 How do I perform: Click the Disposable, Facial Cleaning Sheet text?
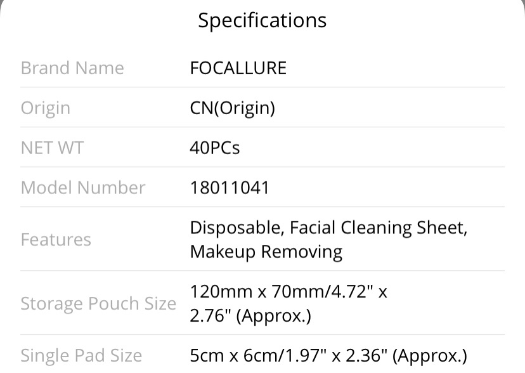[x=328, y=228]
